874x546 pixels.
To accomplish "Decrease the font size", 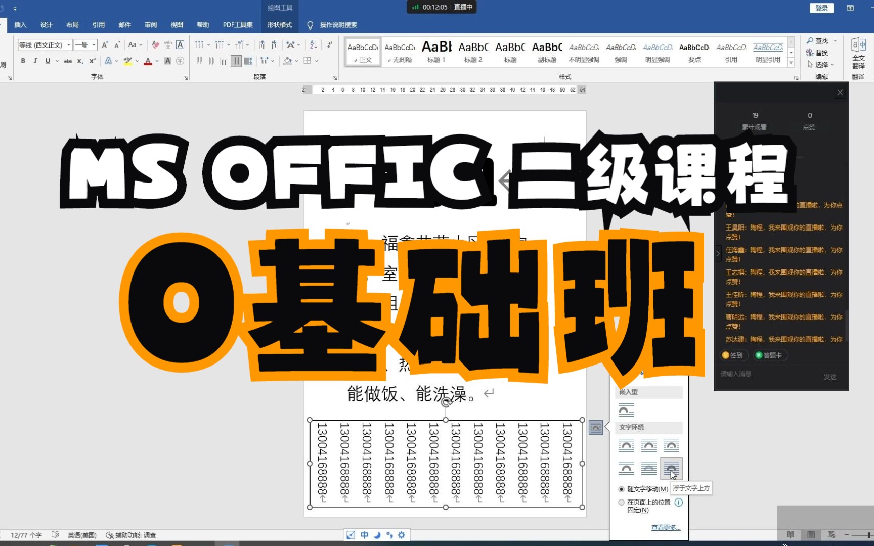I will 117,45.
